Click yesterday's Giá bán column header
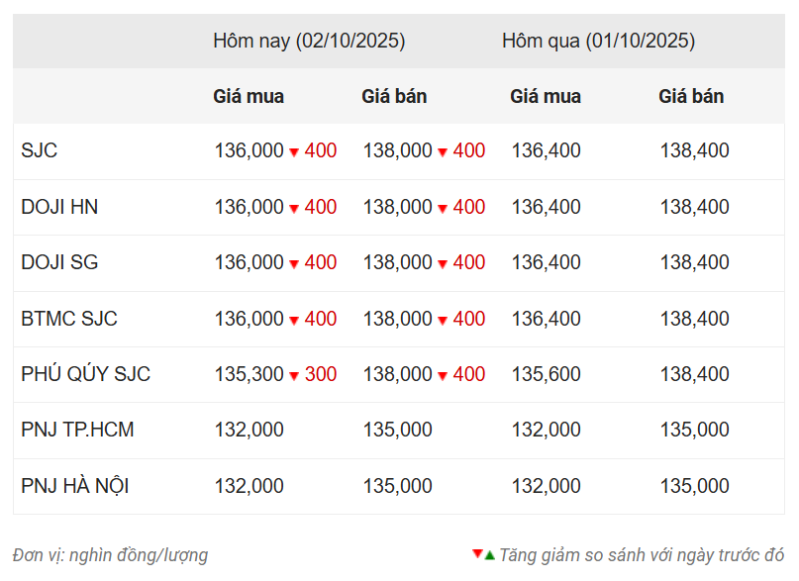This screenshot has width=799, height=581. point(691,97)
